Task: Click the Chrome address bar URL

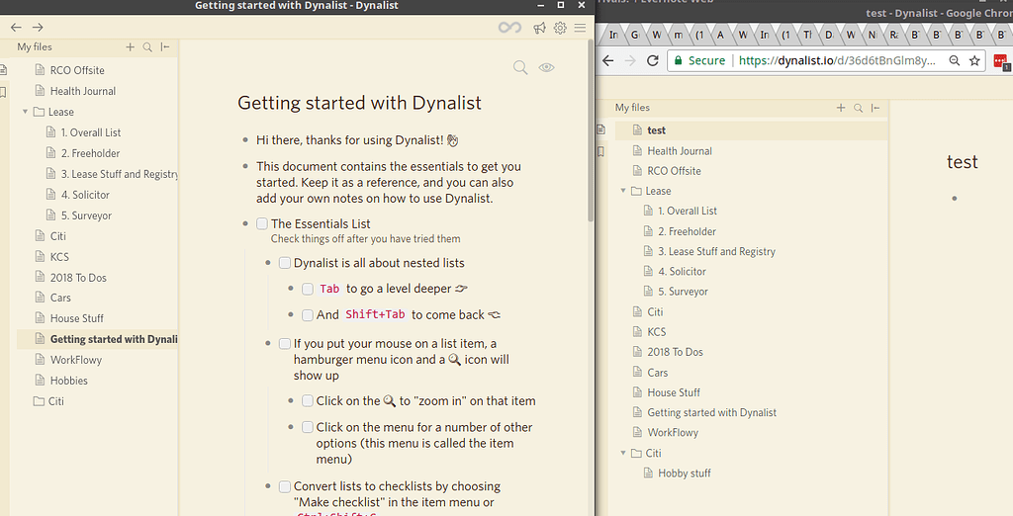Action: 837,60
